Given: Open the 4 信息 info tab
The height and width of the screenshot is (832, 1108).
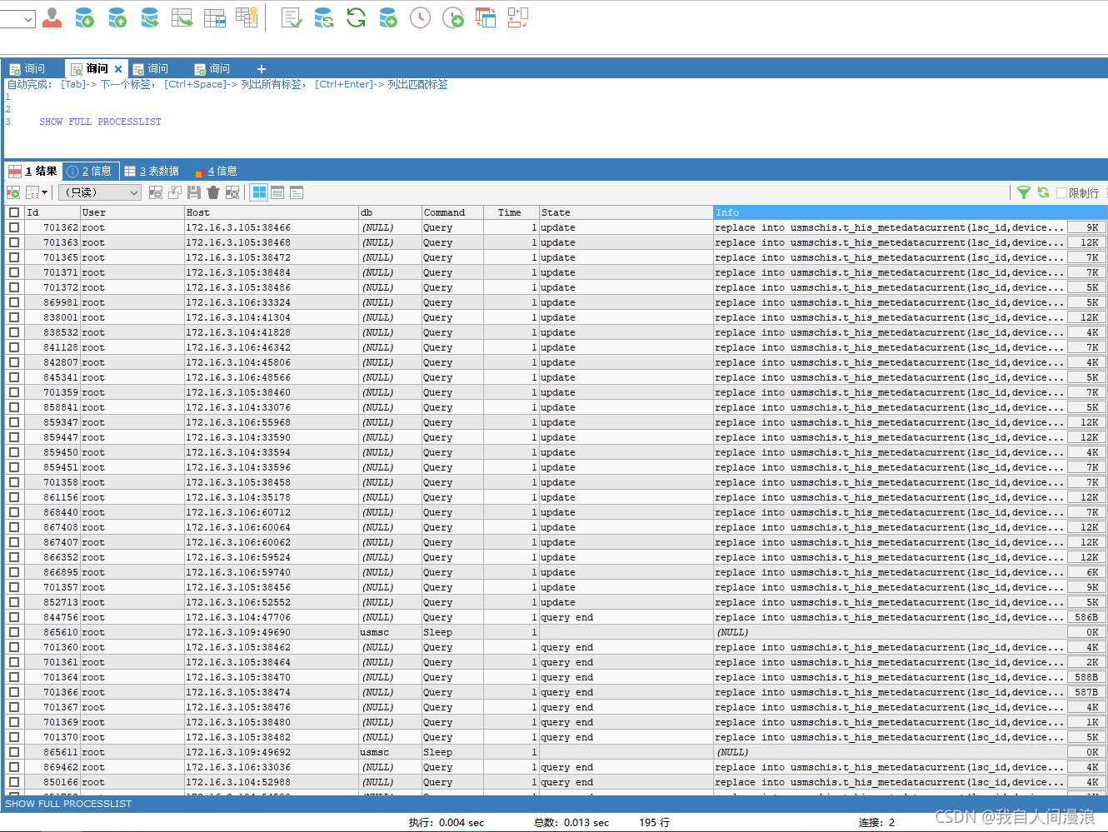Looking at the screenshot, I should point(215,171).
